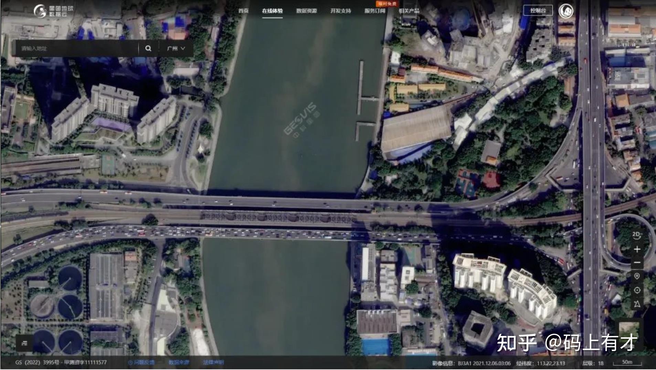
Task: Select the 在线体验 tab
Action: (272, 11)
